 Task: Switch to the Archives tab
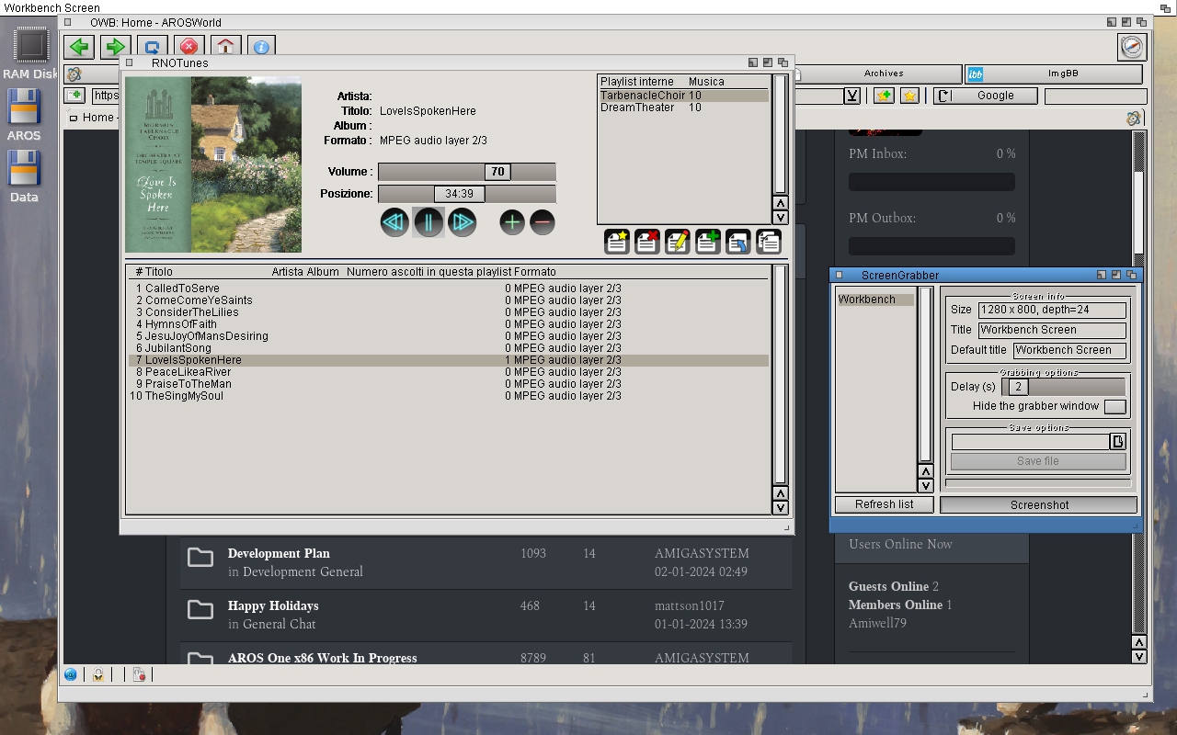883,73
